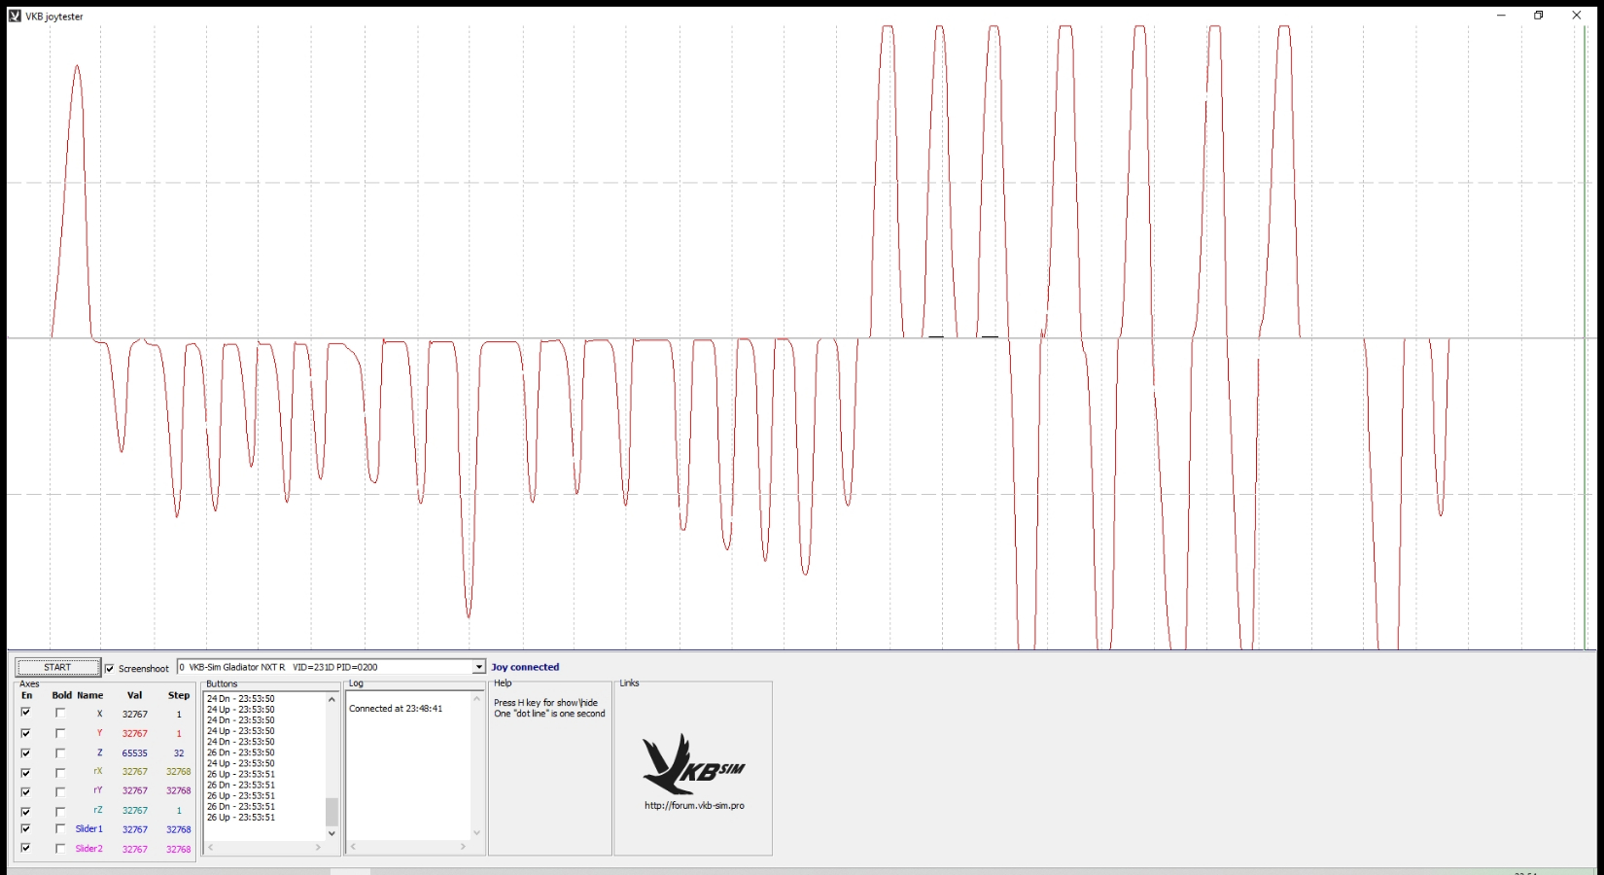Click the 'Name' column header
This screenshot has height=875, width=1604.
click(90, 696)
